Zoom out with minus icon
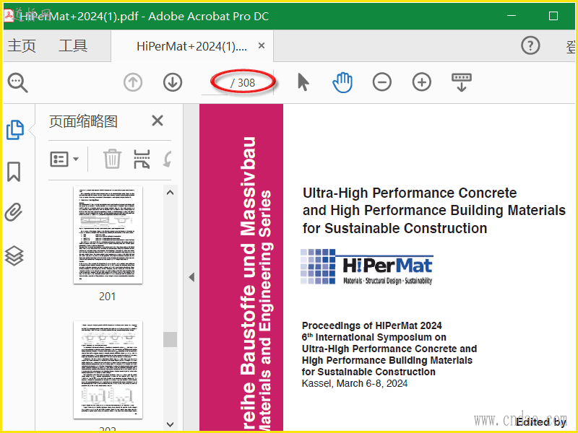 pyautogui.click(x=382, y=82)
